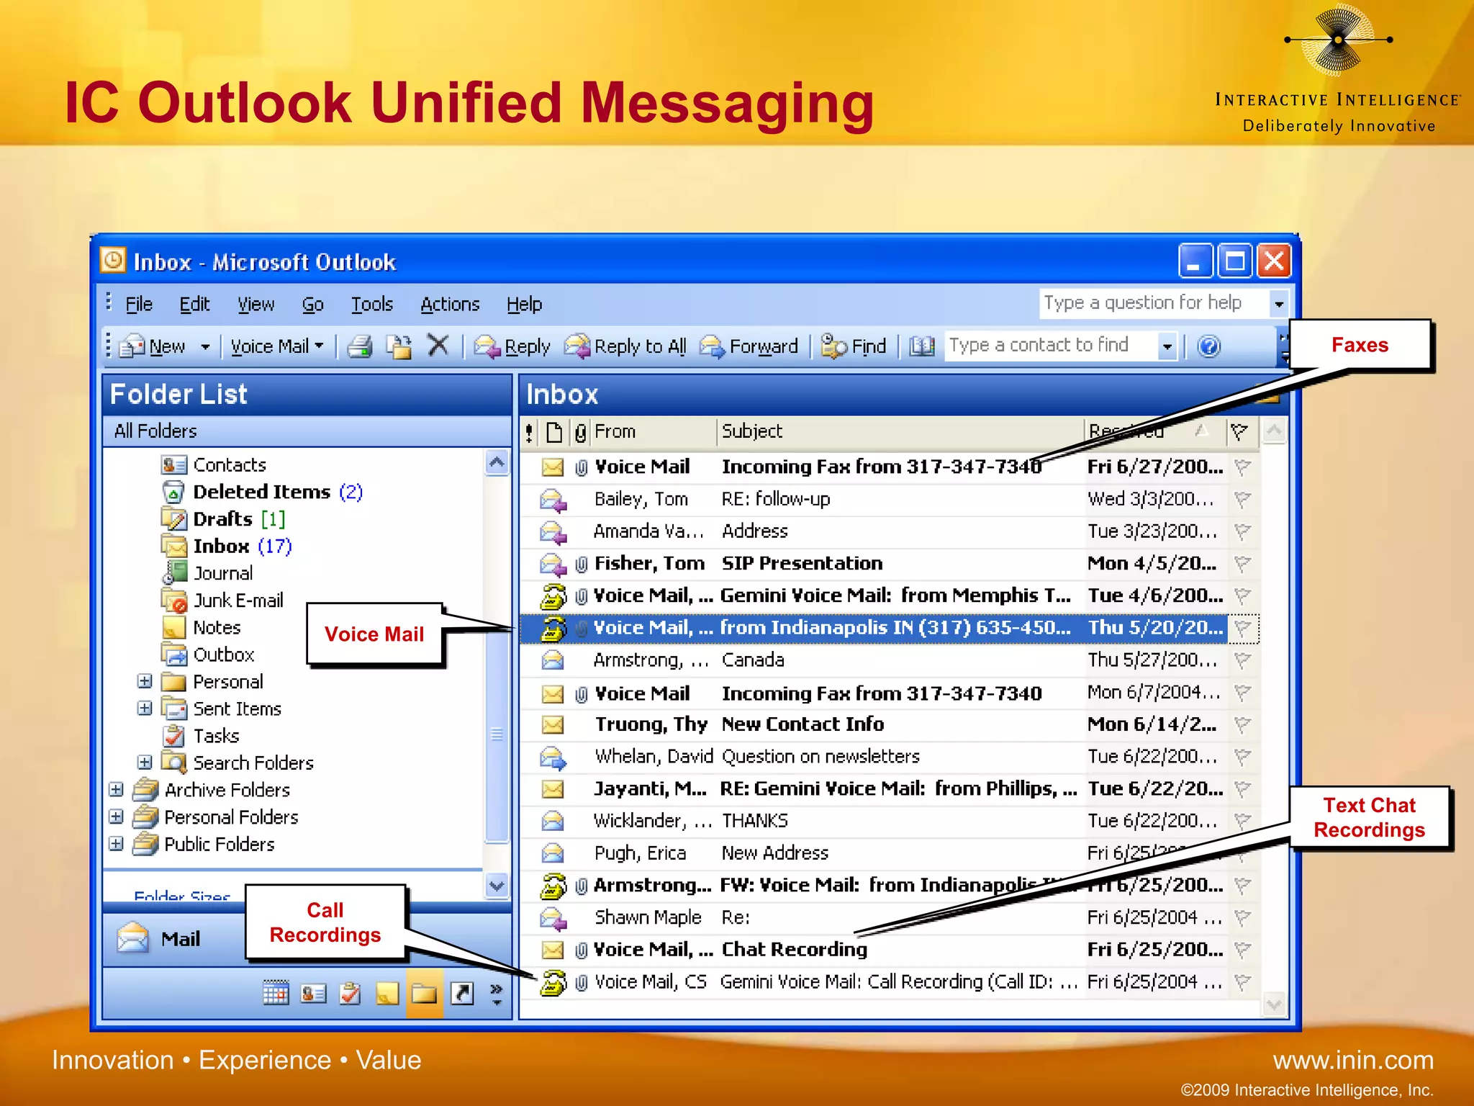
Task: Open the Question on newsletters message
Action: click(890, 757)
